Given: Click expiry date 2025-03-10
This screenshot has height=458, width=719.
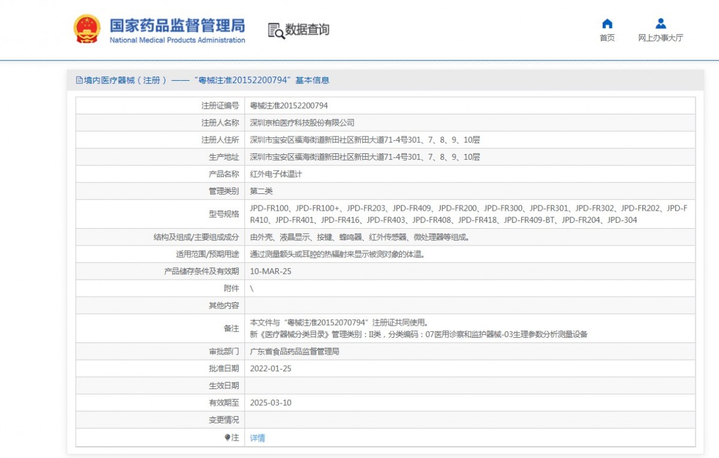Looking at the screenshot, I should (270, 403).
